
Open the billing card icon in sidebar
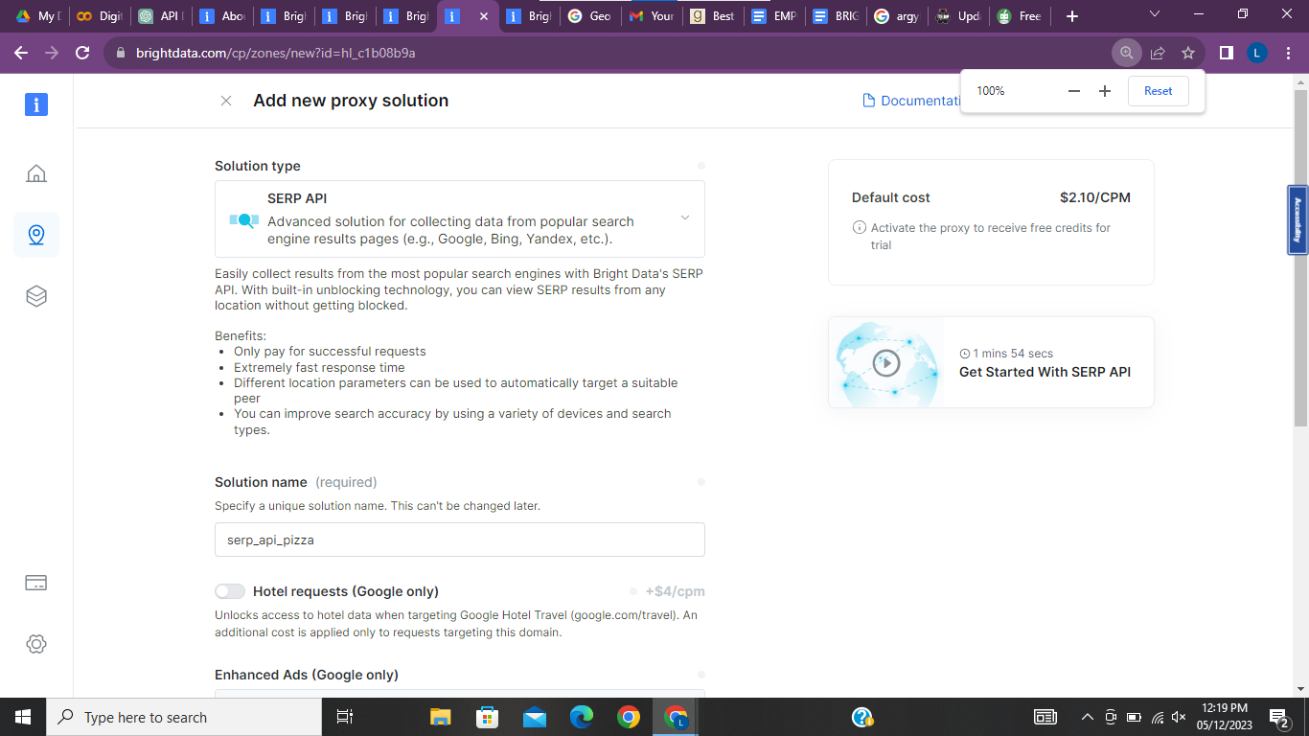click(36, 583)
